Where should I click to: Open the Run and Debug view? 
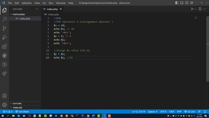pos(4,37)
